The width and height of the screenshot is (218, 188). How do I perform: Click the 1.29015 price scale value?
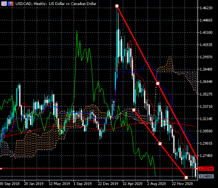point(206,143)
